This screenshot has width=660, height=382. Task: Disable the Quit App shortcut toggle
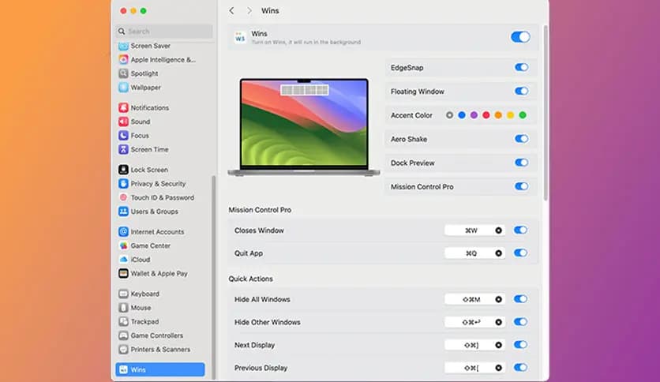click(x=520, y=253)
